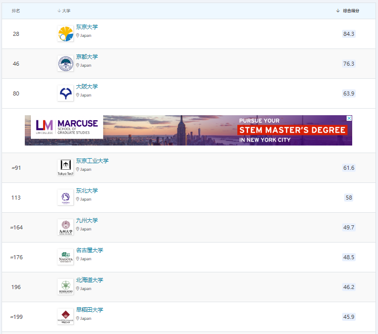This screenshot has height=334, width=378.
Task: Sort the list by 综合得分 column
Action: tap(348, 11)
